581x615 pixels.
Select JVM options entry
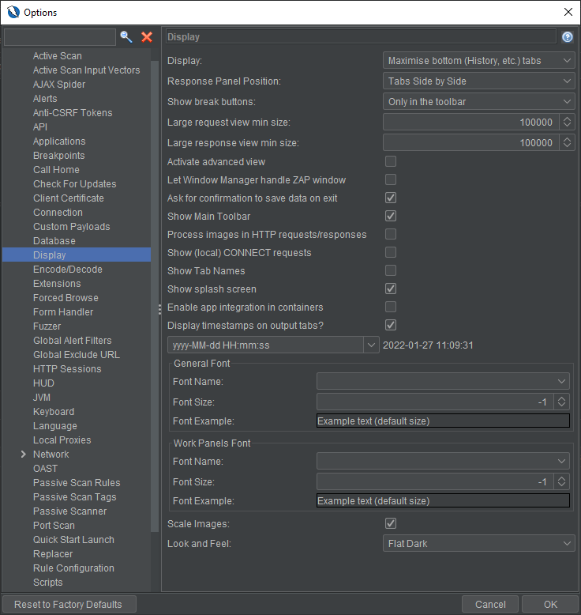[x=42, y=398]
